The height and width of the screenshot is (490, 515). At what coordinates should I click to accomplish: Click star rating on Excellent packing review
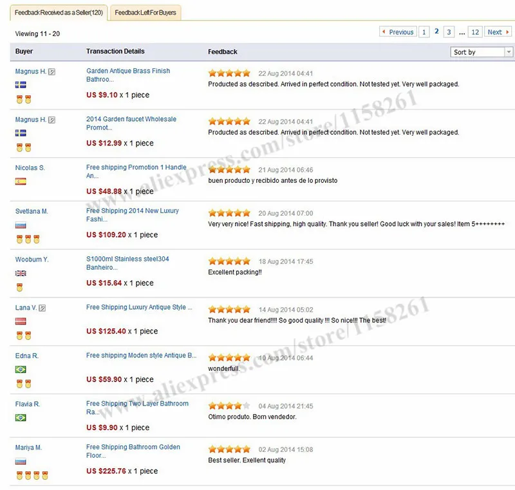(x=229, y=261)
